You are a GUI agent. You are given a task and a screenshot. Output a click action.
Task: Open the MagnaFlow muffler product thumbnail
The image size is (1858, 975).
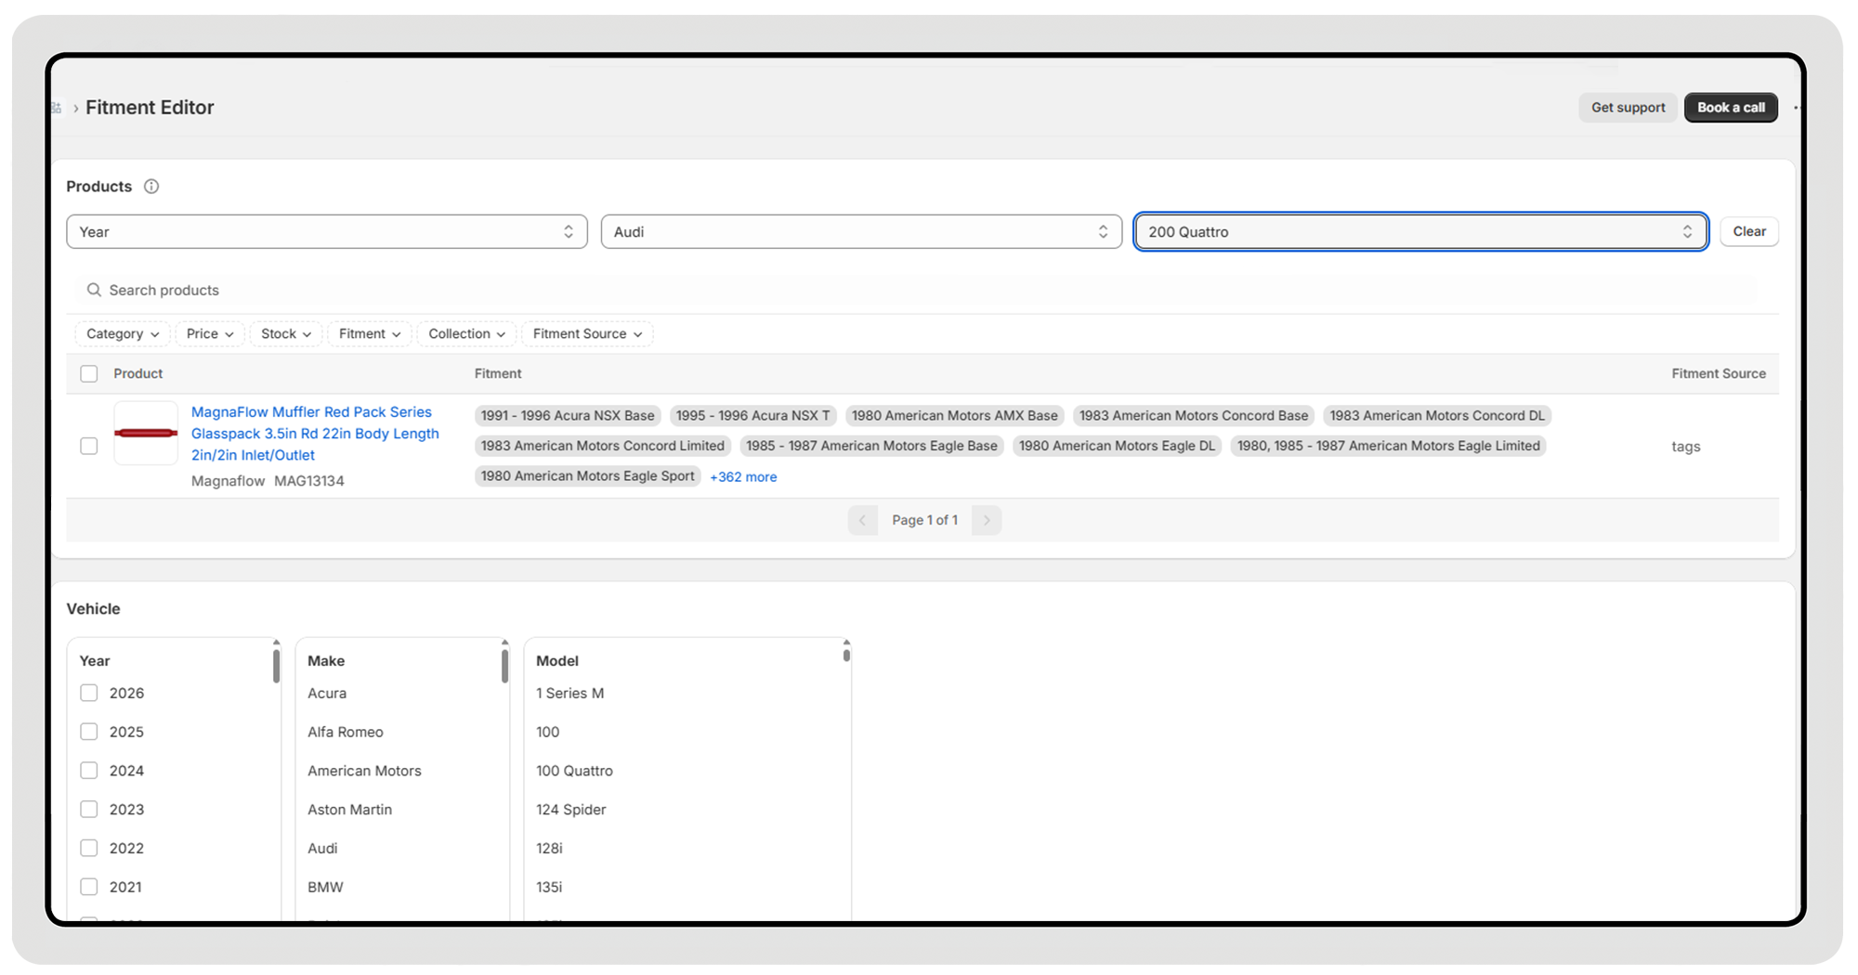point(146,433)
